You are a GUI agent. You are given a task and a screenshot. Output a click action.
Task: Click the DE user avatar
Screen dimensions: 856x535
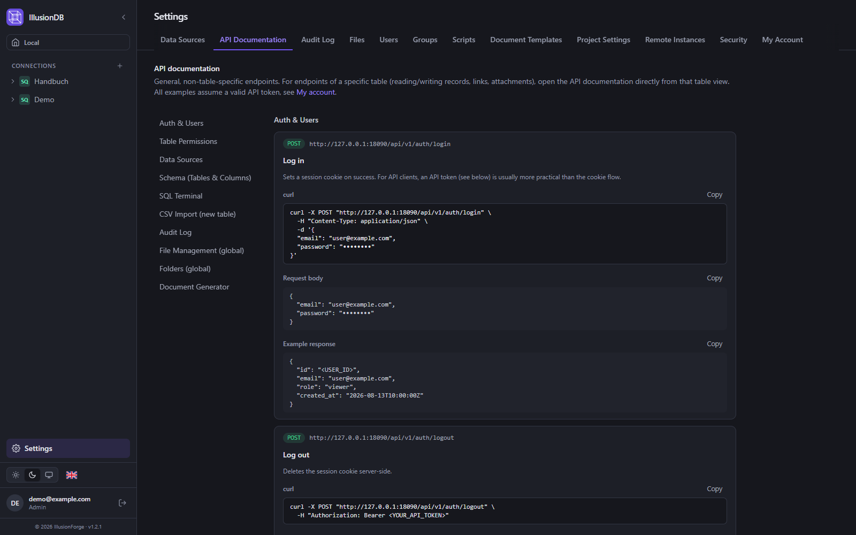(x=15, y=503)
